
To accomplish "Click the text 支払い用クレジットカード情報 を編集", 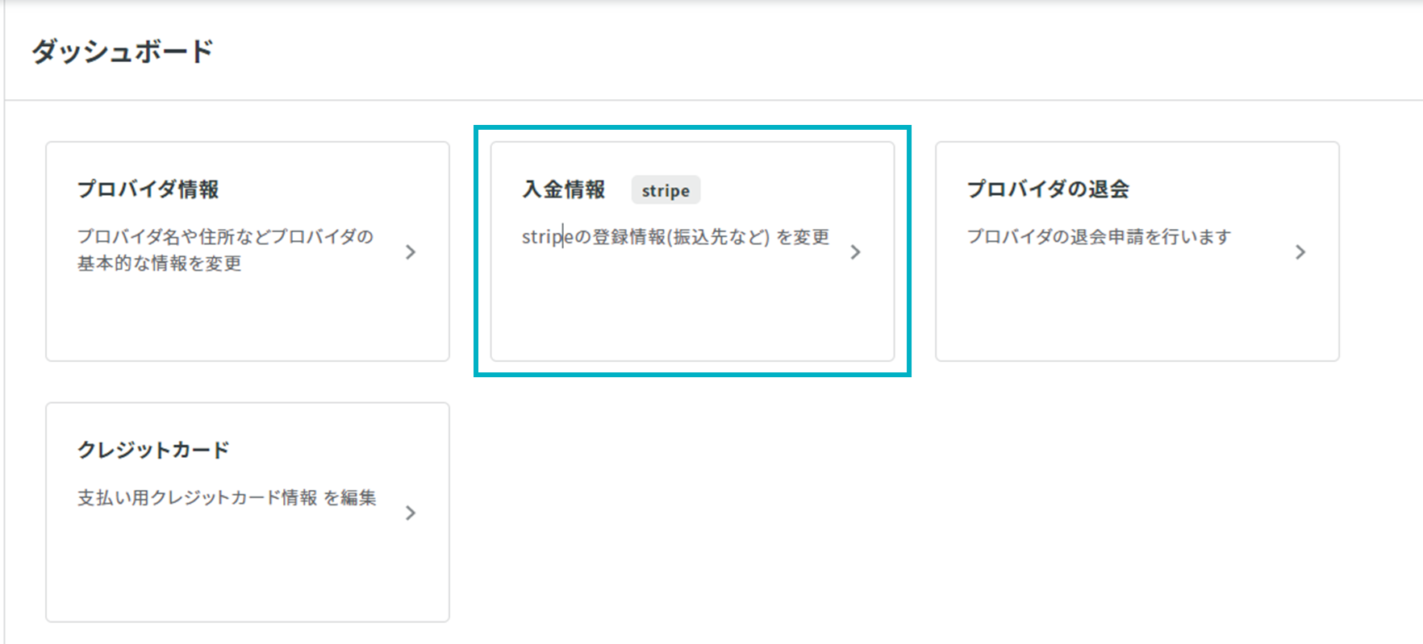I will click(x=227, y=497).
